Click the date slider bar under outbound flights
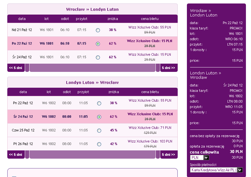The height and width of the screenshot is (177, 251). [92, 68]
